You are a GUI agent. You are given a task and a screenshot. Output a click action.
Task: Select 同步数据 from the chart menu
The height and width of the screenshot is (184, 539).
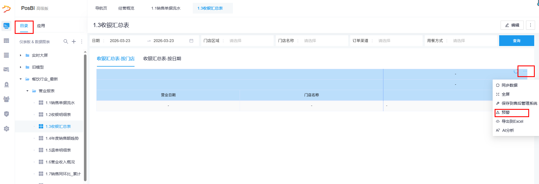click(516, 85)
